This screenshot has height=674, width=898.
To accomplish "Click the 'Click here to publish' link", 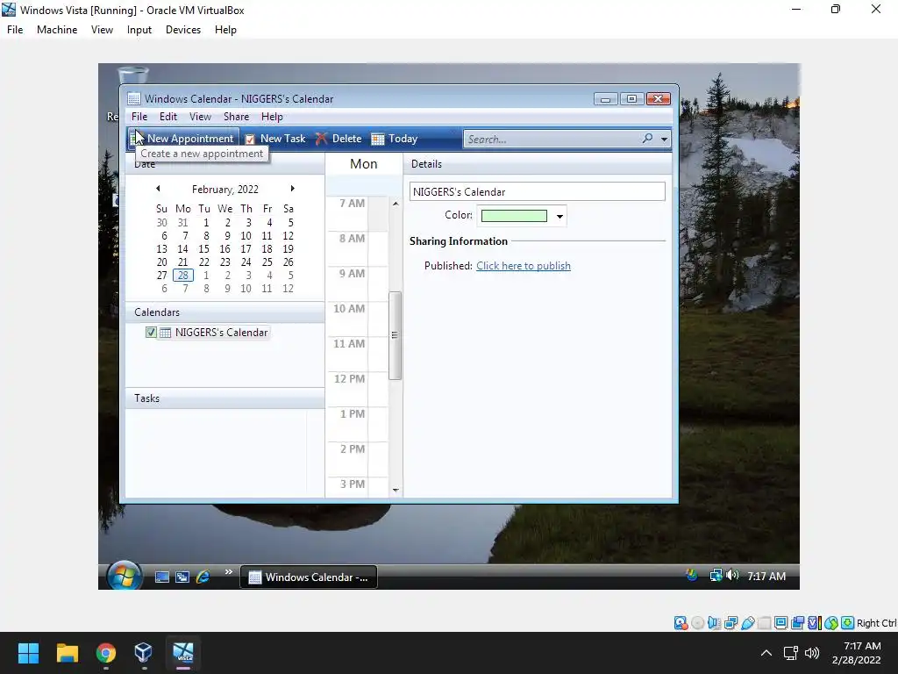I will point(523,266).
